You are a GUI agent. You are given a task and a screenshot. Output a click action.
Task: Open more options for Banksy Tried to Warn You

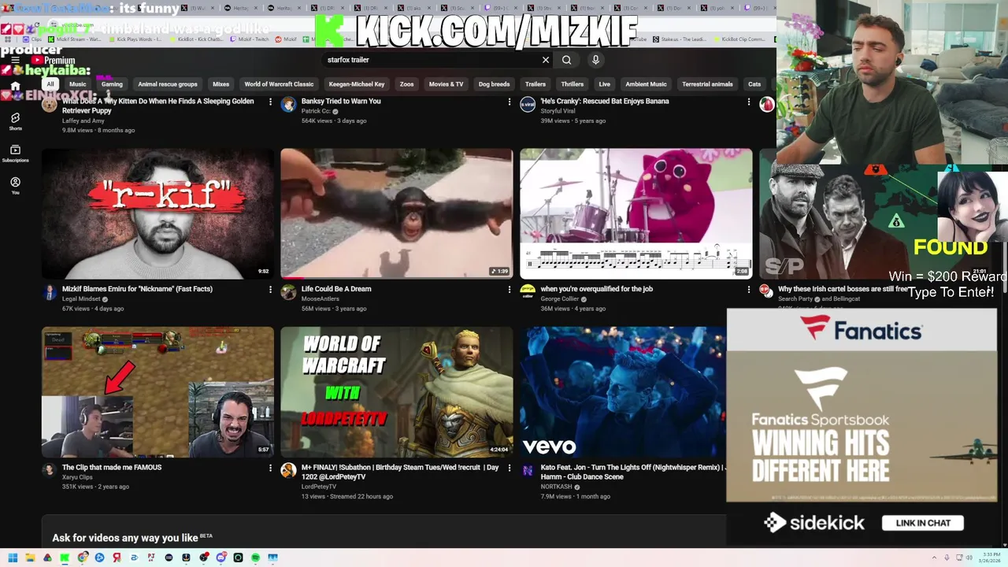click(x=510, y=102)
